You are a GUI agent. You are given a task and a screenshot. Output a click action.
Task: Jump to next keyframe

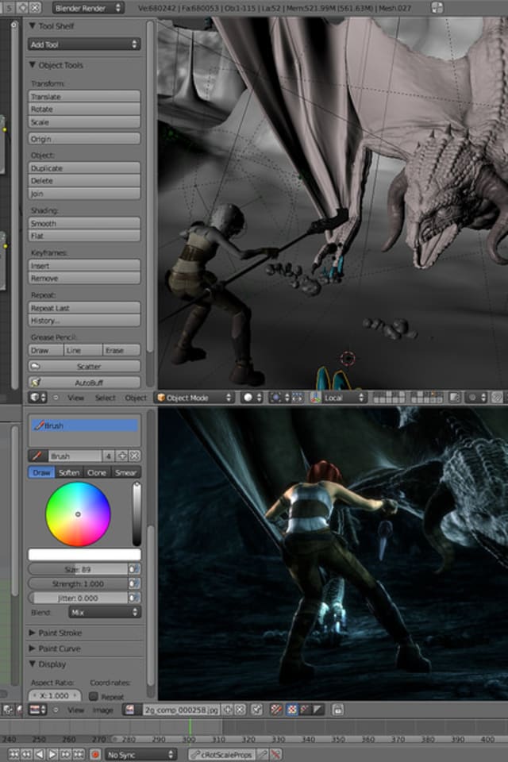[x=65, y=754]
